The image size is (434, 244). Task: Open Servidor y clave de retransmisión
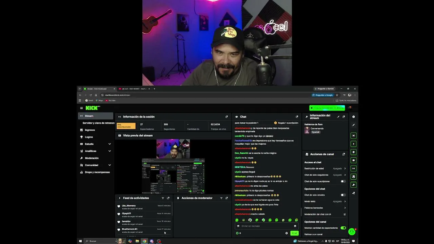98,123
